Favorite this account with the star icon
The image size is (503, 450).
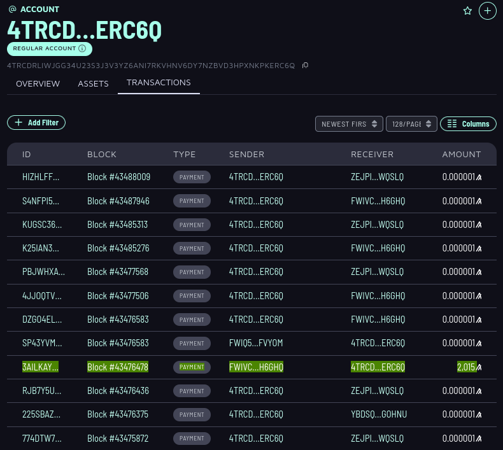point(467,11)
